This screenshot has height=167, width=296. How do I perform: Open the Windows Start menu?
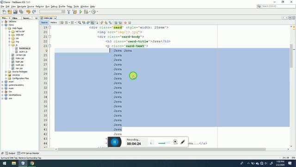(4, 163)
